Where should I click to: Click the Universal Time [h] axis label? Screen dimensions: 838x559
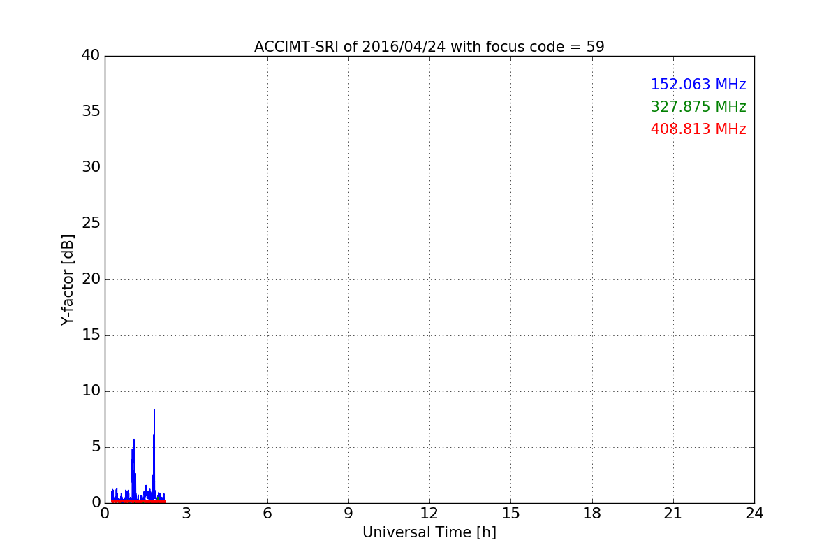click(x=429, y=532)
